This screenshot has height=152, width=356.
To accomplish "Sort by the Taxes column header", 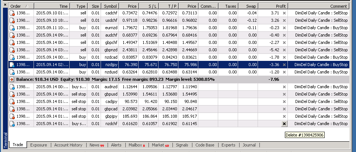I will click(x=228, y=6).
